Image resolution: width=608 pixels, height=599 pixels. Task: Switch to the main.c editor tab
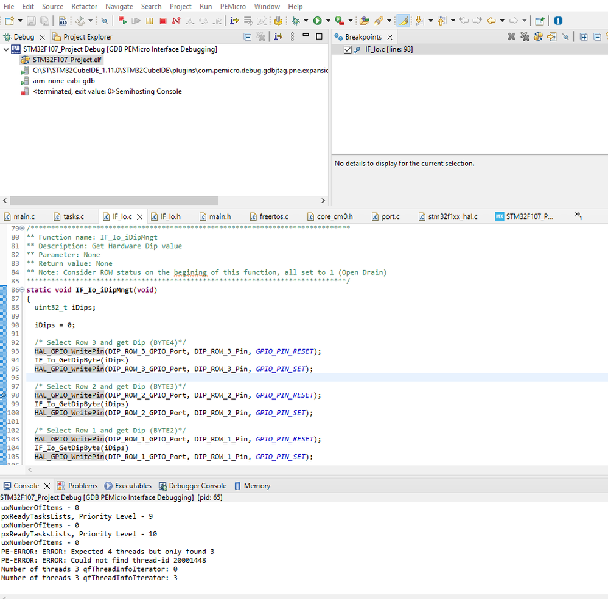[x=19, y=216]
